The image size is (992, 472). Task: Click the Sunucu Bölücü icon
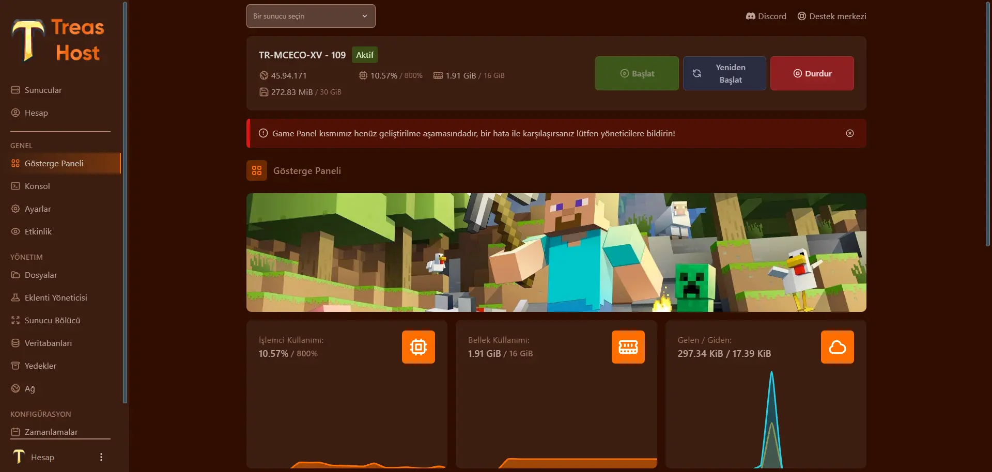tap(16, 320)
